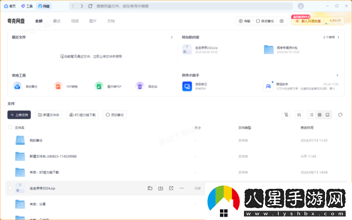Image resolution: width=352 pixels, height=220 pixels.
Task: Open the sort order icon
Action: click(299, 115)
